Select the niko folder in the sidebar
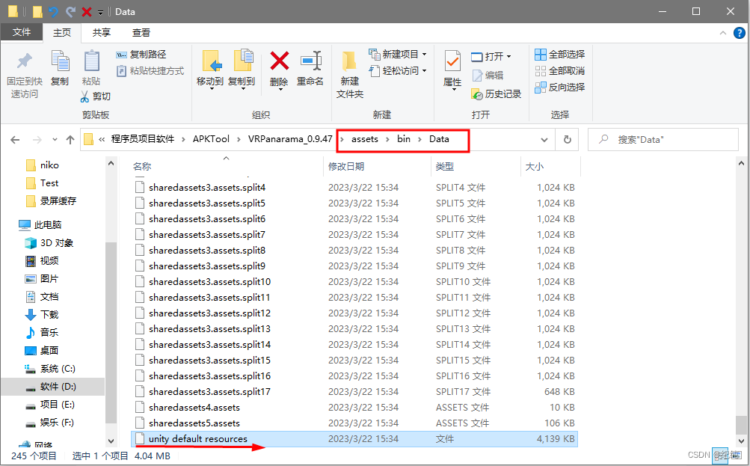Image resolution: width=750 pixels, height=466 pixels. (x=42, y=165)
